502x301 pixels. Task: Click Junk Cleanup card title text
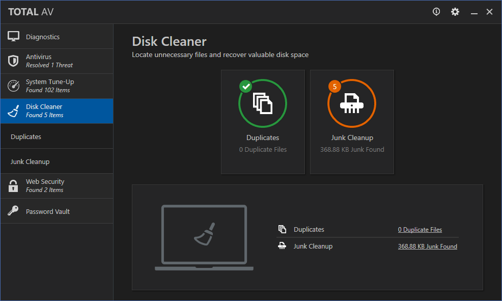click(x=352, y=138)
